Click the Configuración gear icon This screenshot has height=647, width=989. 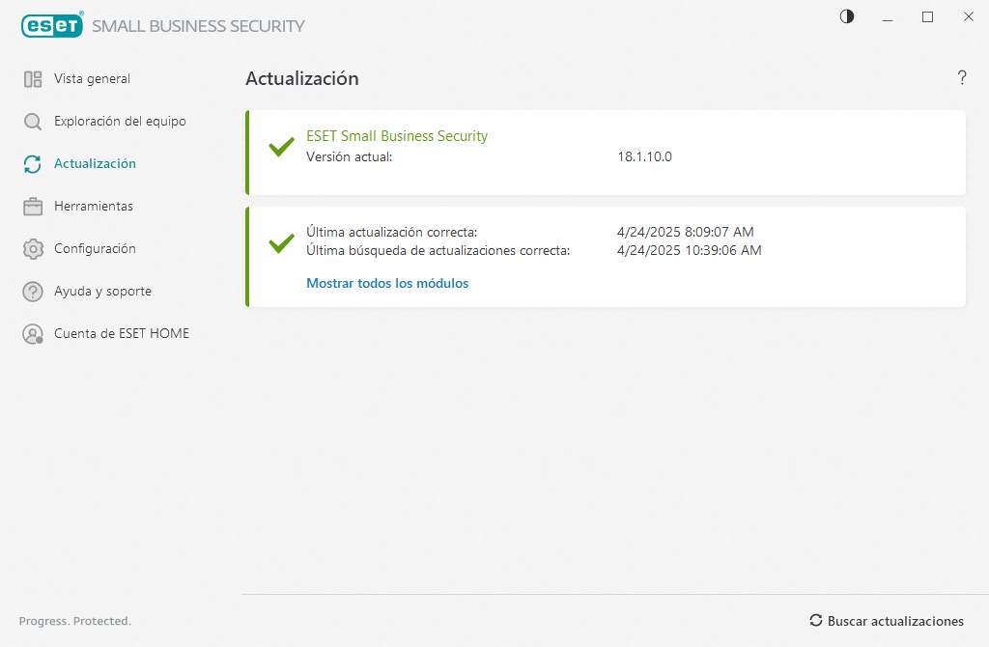point(32,248)
